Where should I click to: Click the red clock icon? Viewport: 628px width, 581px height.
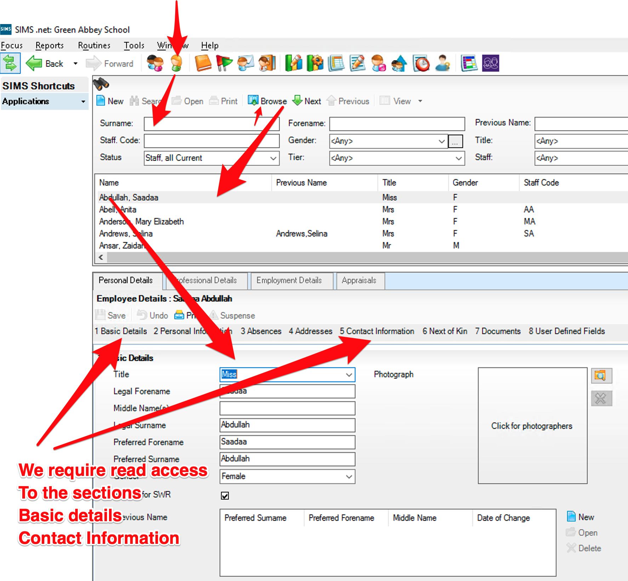point(421,63)
